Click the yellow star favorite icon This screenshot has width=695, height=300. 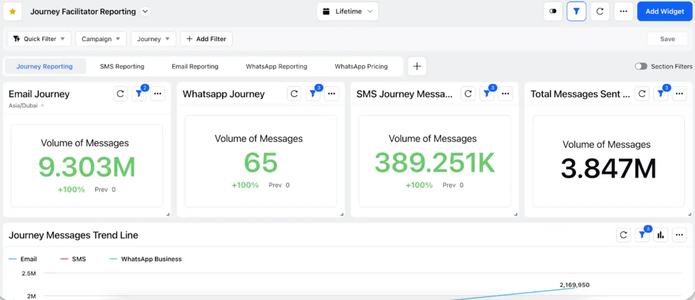coord(13,12)
